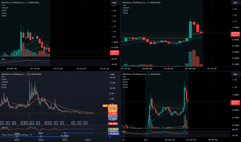Image resolution: width=241 pixels, height=142 pixels.
Task: Click 07:40 AM on 1-minute chart time axis
Action: 104,69
